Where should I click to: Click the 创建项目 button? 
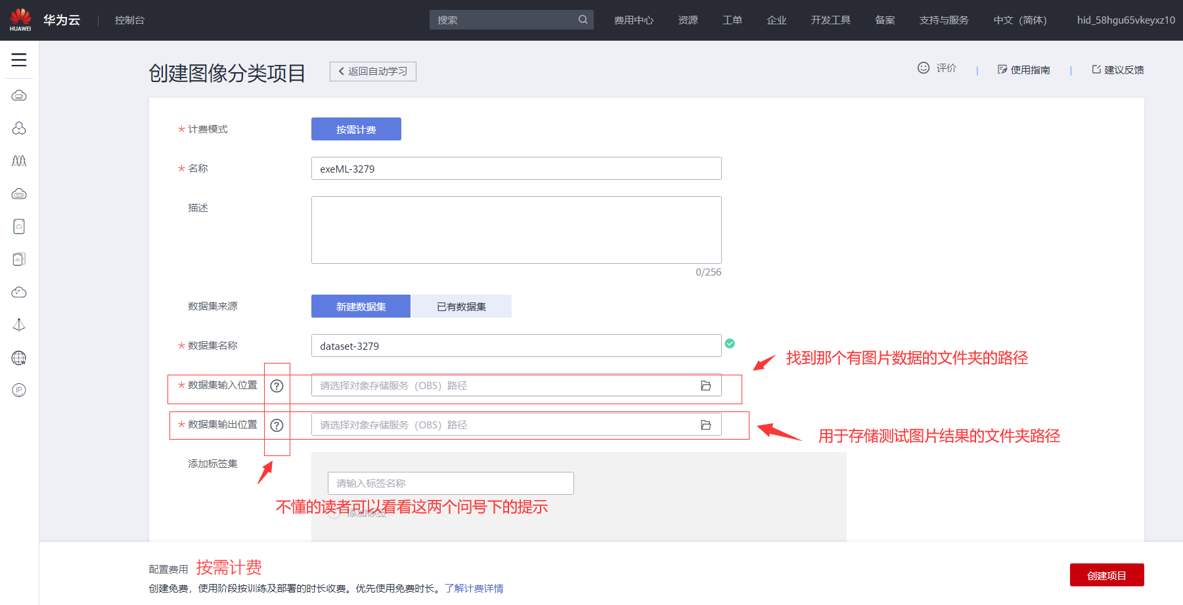[x=1107, y=575]
